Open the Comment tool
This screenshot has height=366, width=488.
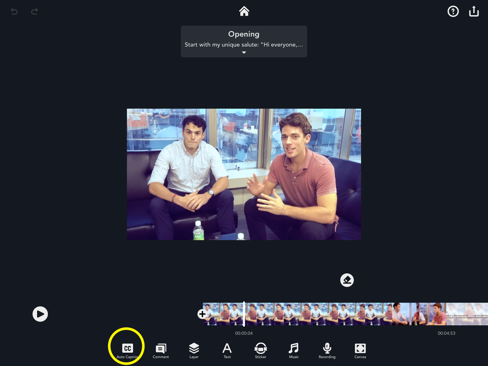point(161,350)
